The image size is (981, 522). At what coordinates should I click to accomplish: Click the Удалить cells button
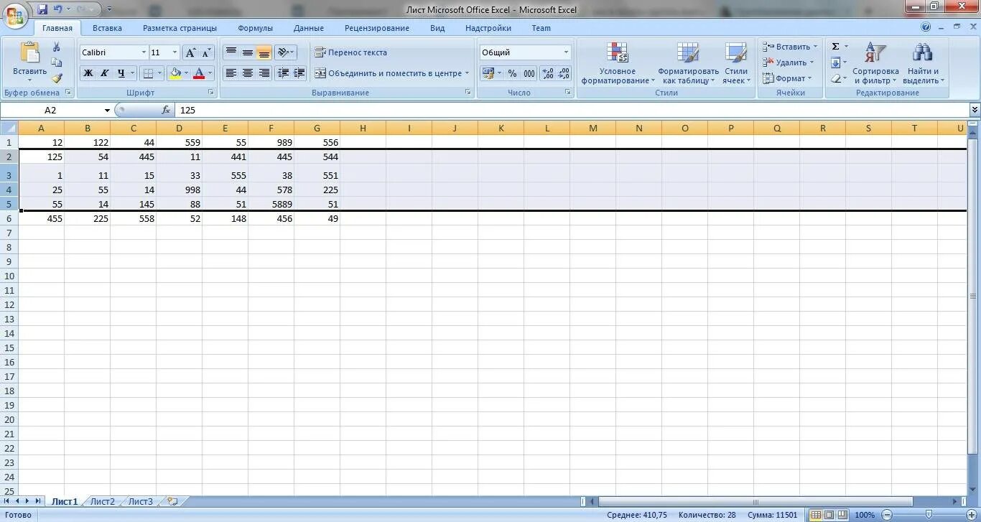(x=789, y=62)
